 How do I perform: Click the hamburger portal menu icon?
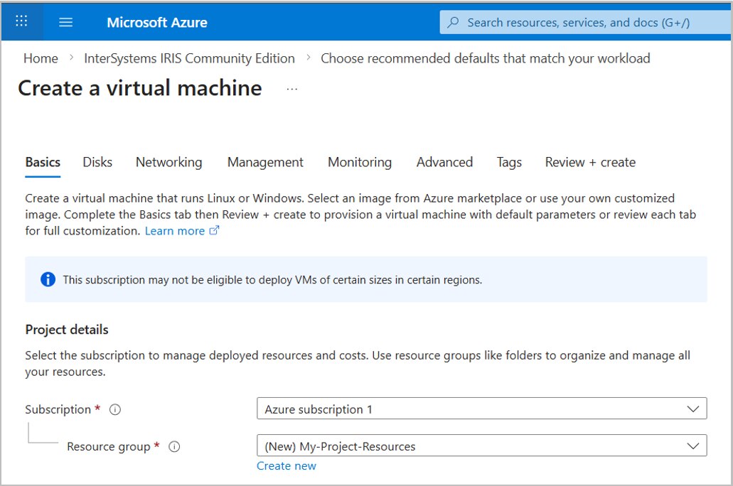65,21
